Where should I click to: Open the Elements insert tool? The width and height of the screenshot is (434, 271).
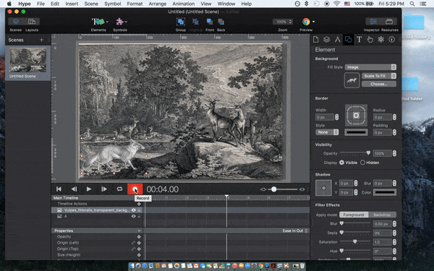click(x=98, y=22)
